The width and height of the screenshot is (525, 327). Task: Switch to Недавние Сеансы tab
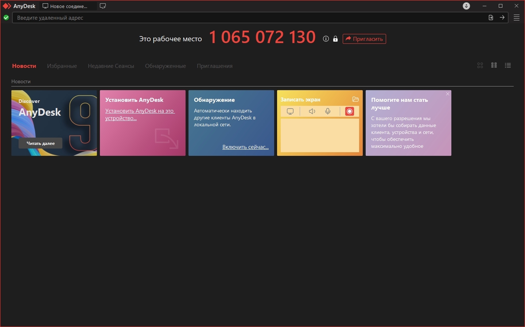111,66
